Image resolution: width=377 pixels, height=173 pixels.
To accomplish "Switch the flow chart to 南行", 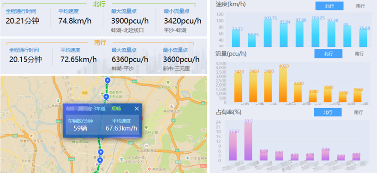I will tap(359, 53).
